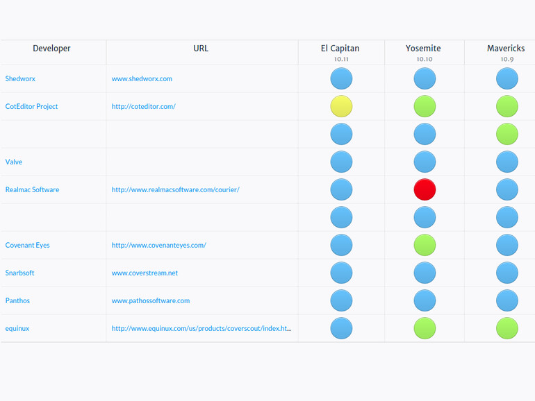Open the Realmac Software developer link
Image resolution: width=535 pixels, height=401 pixels.
(x=32, y=190)
